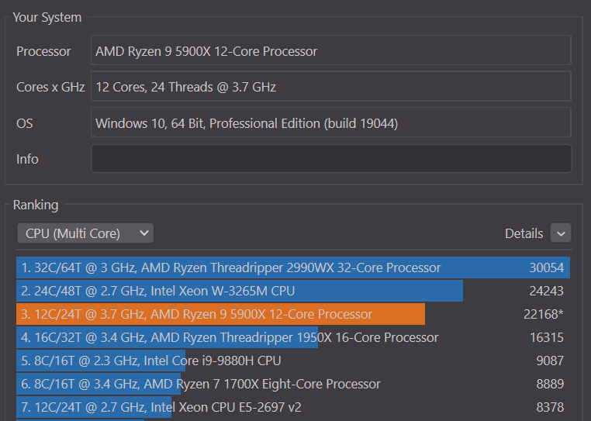Click the Ranking group heading

[36, 205]
